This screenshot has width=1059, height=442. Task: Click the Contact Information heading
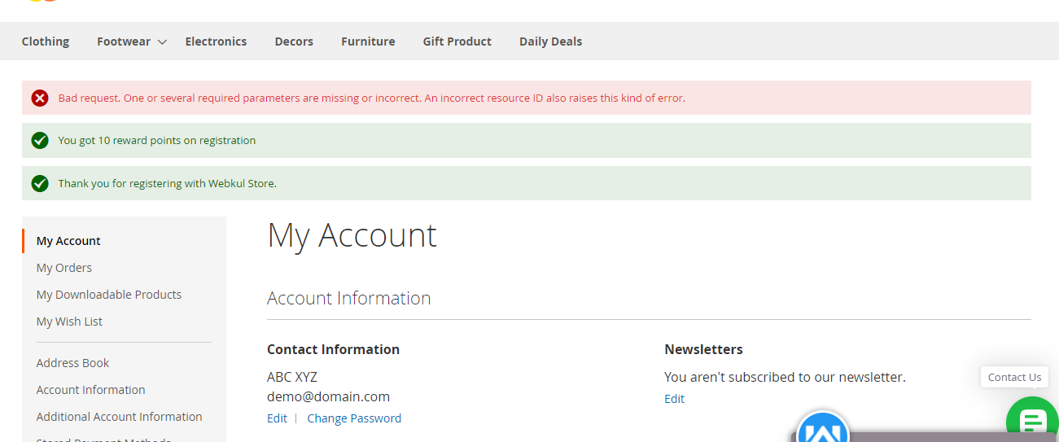[333, 349]
